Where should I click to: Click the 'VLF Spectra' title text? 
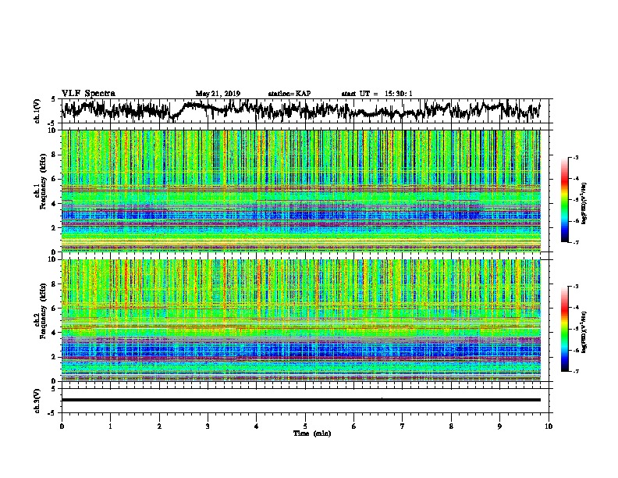click(88, 93)
